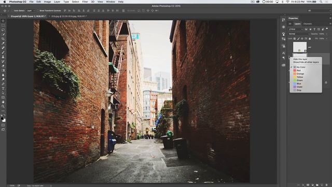The width and height of the screenshot is (332, 187).
Task: Select the Rectangle shape tool
Action: [3, 97]
